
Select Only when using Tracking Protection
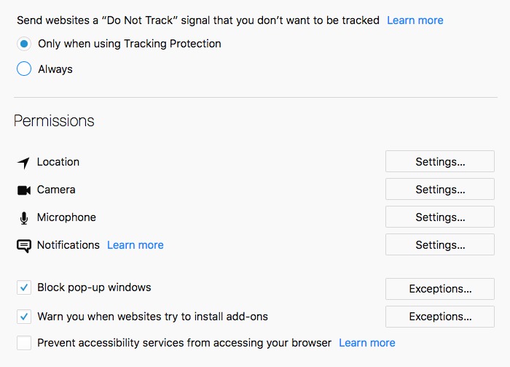tap(24, 44)
